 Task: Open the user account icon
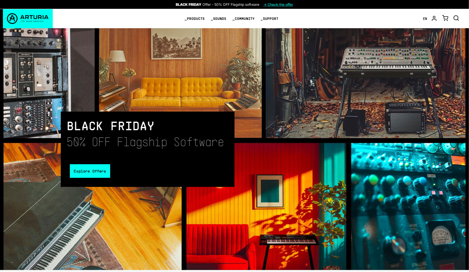tap(434, 18)
